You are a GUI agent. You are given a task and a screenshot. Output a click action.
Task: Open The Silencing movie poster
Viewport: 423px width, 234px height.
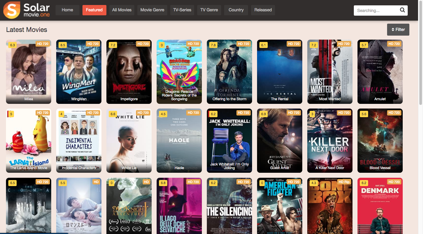[x=229, y=206]
